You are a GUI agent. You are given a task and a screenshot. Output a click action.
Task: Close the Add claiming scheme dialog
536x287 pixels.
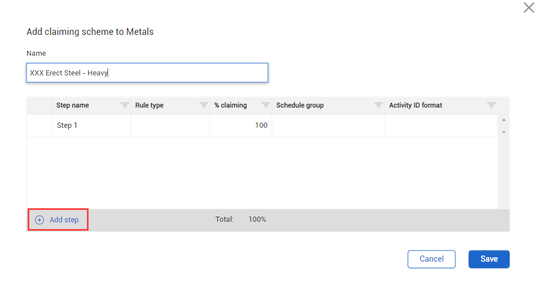[x=529, y=7]
